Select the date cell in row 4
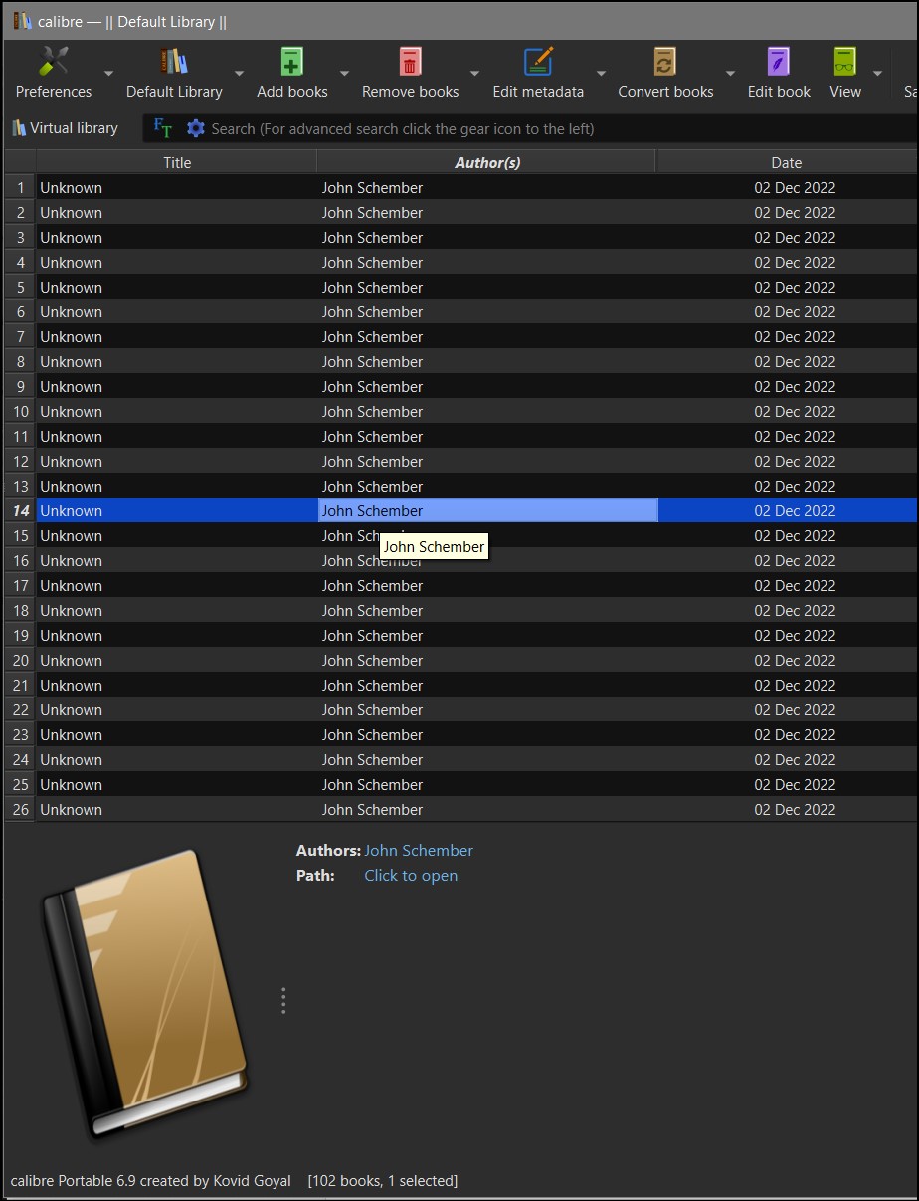 (795, 262)
